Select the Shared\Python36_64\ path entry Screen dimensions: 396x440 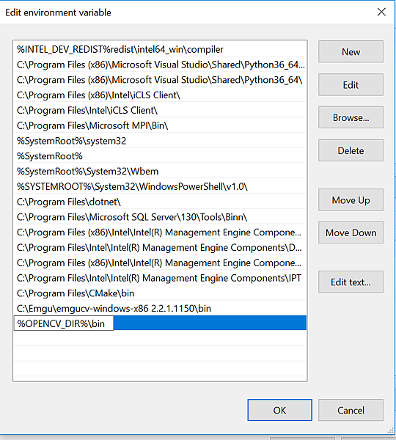[x=160, y=80]
